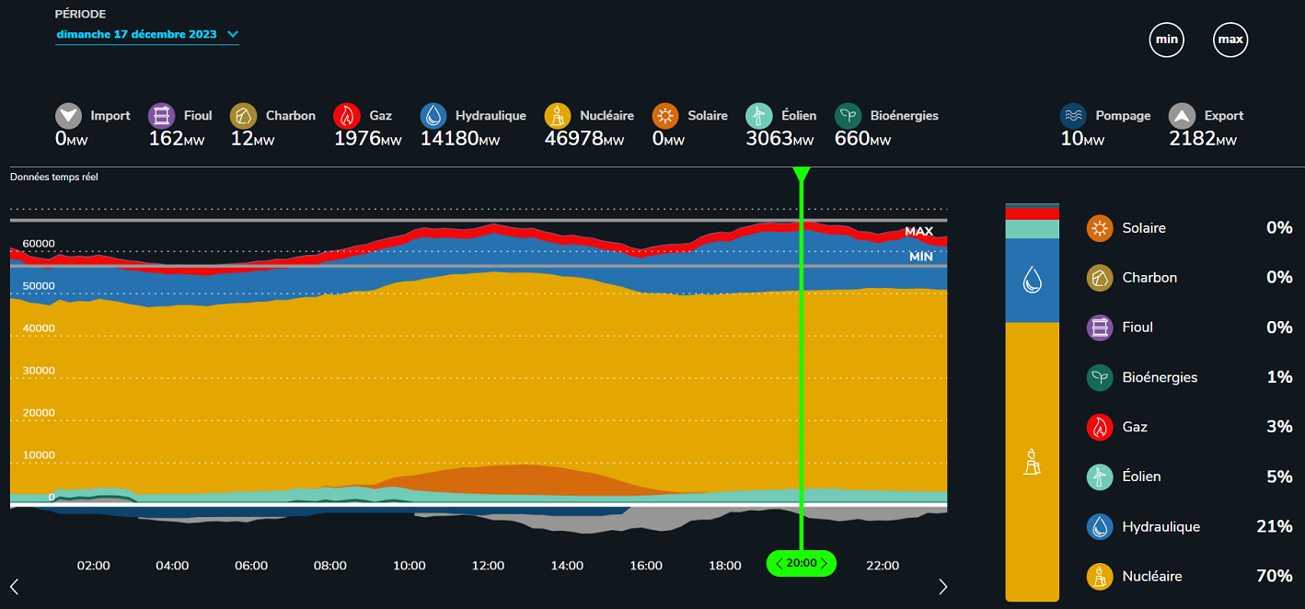Image resolution: width=1305 pixels, height=609 pixels.
Task: Click the MAX line label on chart
Action: [x=918, y=232]
